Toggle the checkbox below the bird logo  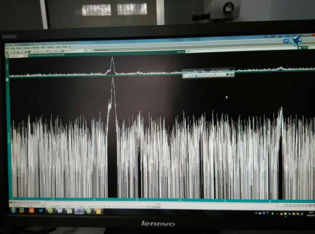[300, 48]
